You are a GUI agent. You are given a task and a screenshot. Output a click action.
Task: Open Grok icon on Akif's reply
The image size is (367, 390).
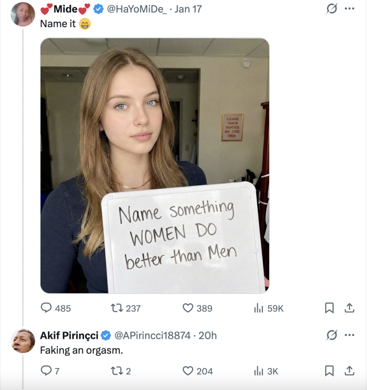click(x=332, y=335)
